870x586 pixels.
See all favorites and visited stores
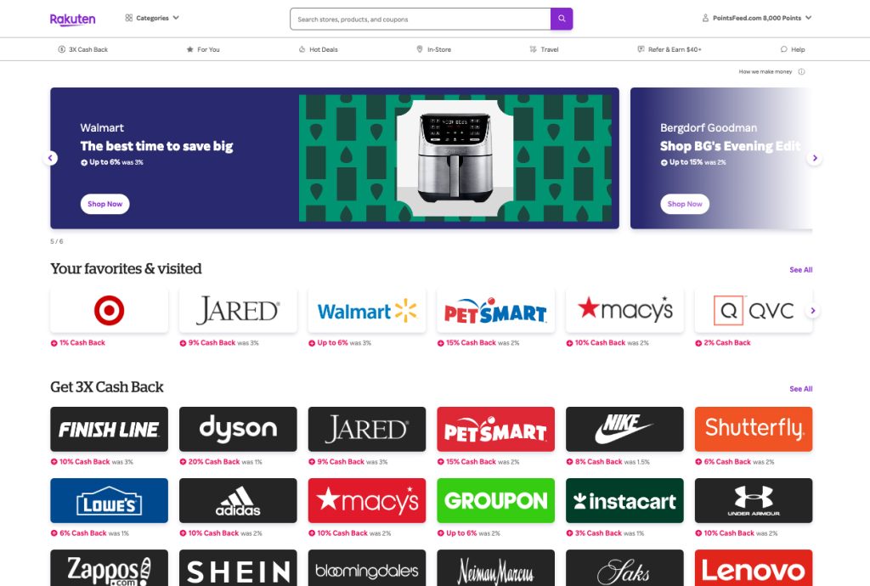tap(800, 270)
